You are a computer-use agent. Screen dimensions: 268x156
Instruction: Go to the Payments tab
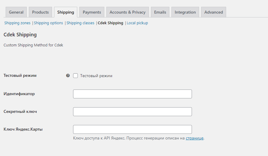92,12
